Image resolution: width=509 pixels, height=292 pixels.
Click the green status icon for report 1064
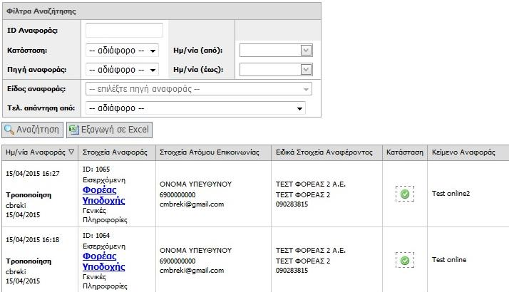405,260
